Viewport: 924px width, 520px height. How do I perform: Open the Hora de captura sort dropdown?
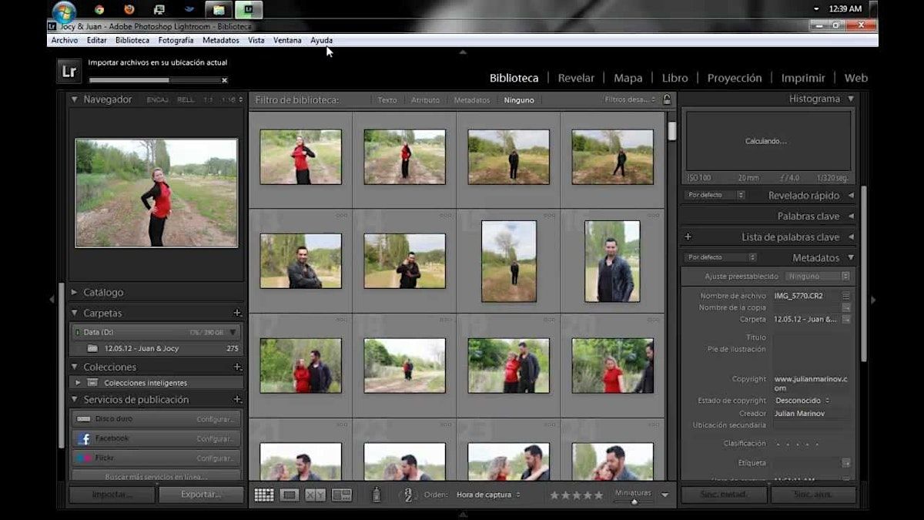(x=488, y=495)
